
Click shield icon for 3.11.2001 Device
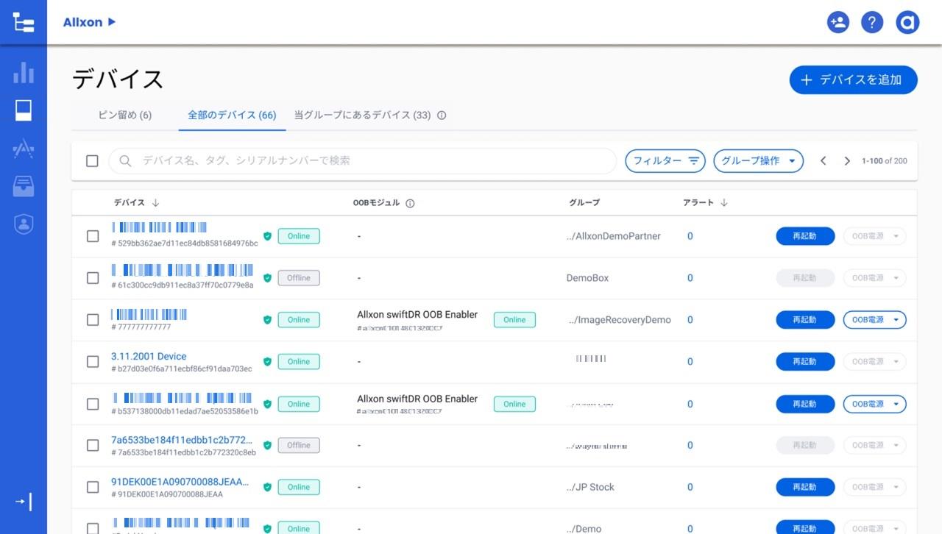tap(267, 362)
